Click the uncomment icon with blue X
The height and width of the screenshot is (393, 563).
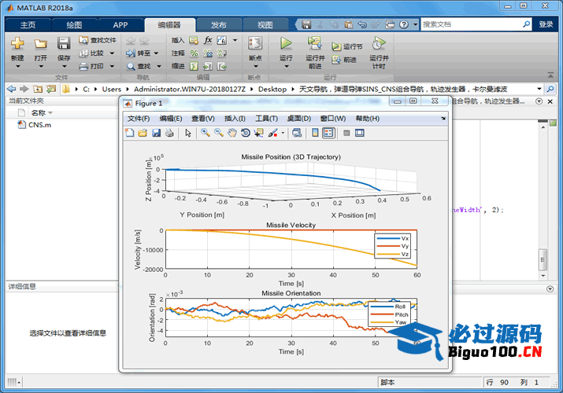(x=208, y=53)
